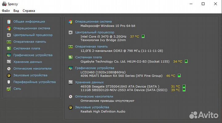Click the Gigabyte Technology H61M-D2-B3 line
This screenshot has width=222, height=123.
pyautogui.click(x=125, y=61)
